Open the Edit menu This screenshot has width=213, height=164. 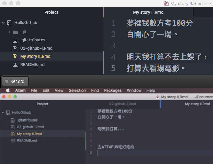pyautogui.click(x=46, y=90)
